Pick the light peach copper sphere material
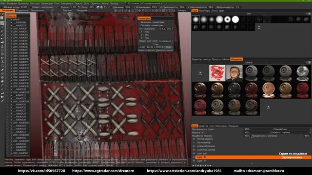The width and height of the screenshot is (312, 175). coord(269,90)
